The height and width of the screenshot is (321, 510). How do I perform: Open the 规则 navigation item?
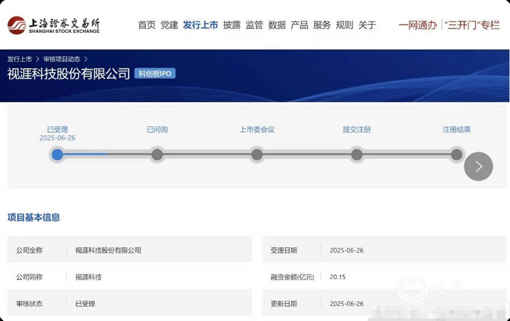(345, 25)
